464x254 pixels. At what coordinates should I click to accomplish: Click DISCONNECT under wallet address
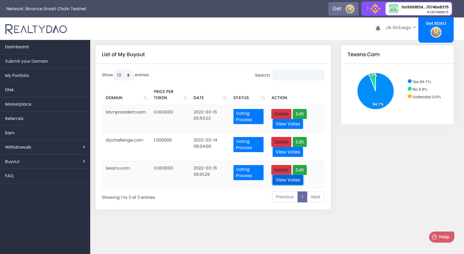click(x=437, y=12)
